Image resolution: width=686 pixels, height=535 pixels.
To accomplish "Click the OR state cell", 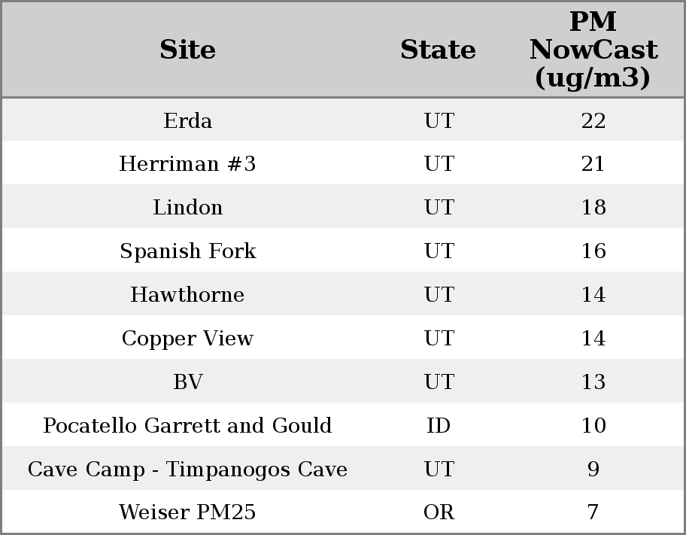I will pyautogui.click(x=439, y=513).
